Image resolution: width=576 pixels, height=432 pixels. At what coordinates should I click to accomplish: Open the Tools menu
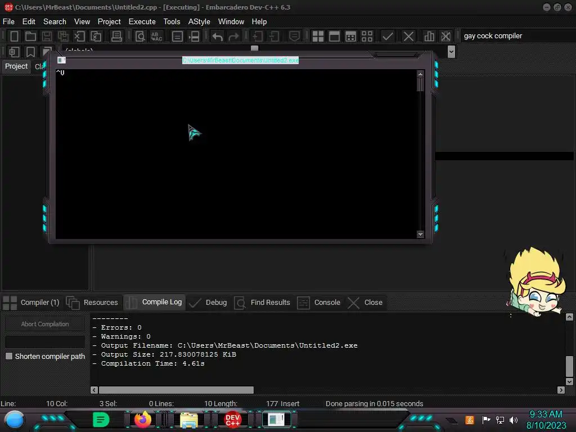[x=172, y=22]
